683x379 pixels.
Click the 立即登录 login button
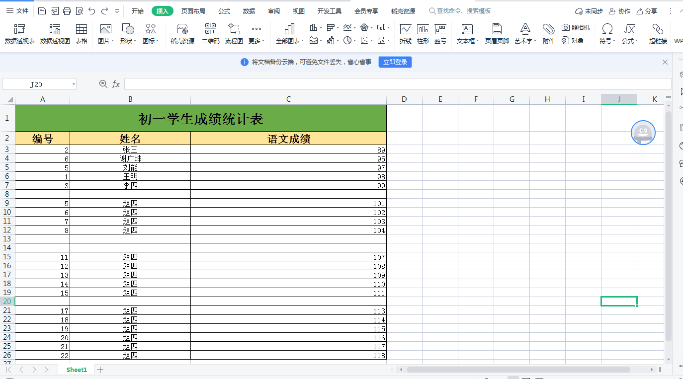click(395, 62)
